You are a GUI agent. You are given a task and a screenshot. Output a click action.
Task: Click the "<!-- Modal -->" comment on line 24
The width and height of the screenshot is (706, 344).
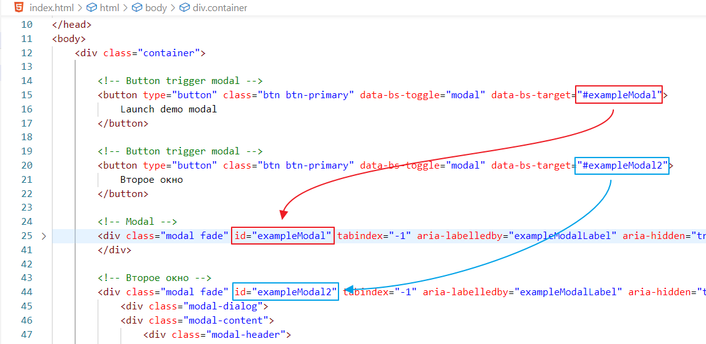click(137, 222)
